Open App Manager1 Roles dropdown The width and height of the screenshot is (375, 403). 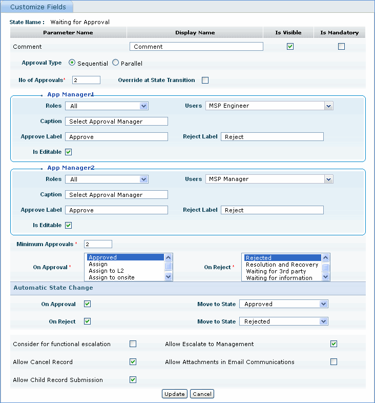click(107, 106)
